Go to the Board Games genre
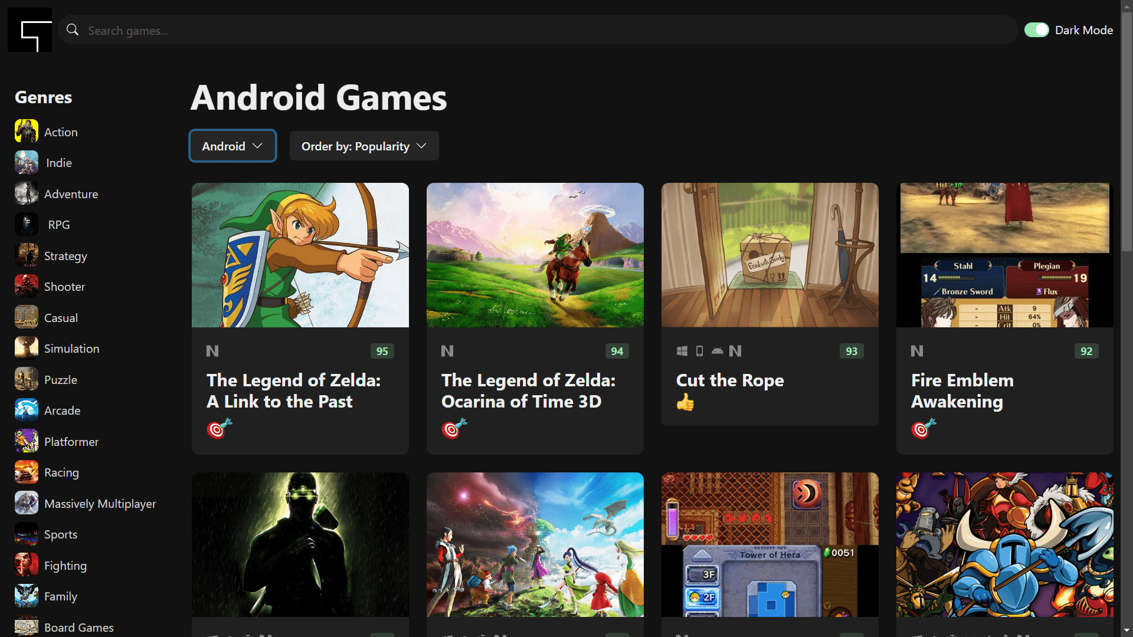The width and height of the screenshot is (1133, 637). [79, 627]
